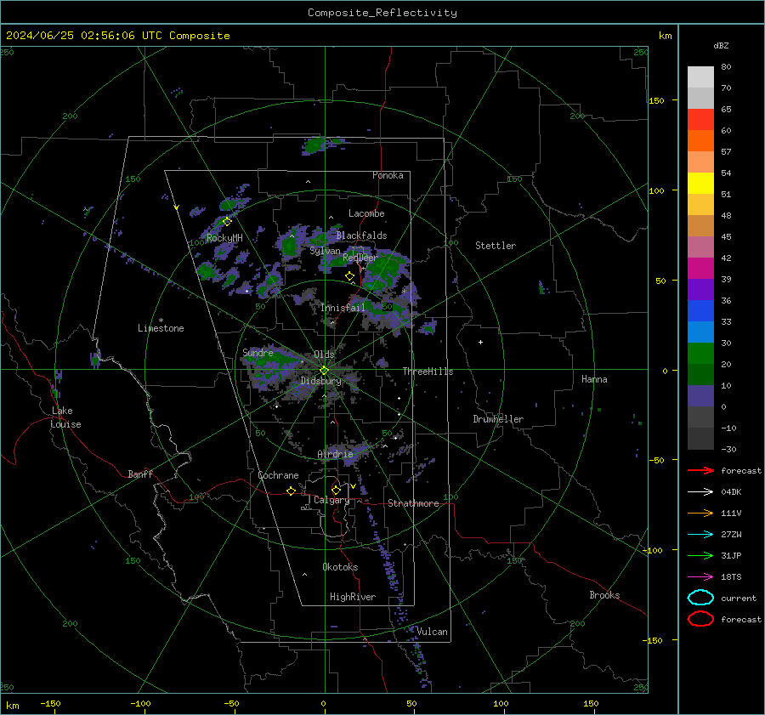
Task: Click the 27ZW legend text
Action: (731, 535)
